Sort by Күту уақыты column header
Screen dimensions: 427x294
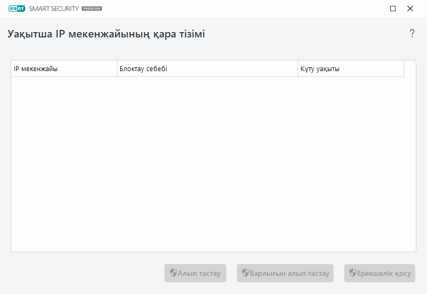pyautogui.click(x=351, y=69)
